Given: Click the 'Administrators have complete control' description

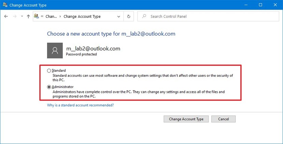Looking at the screenshot, I should tap(139, 94).
